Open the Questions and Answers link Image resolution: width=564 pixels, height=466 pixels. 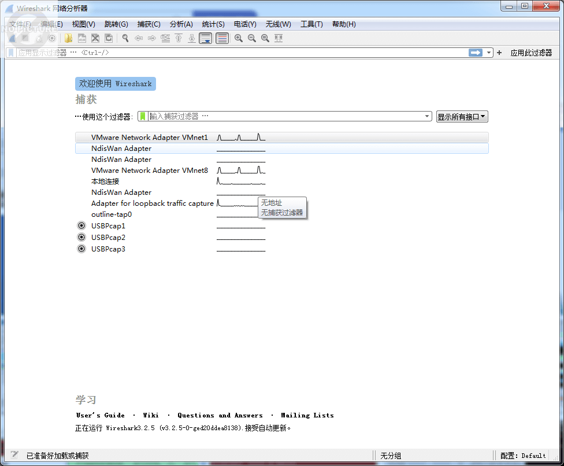click(220, 415)
